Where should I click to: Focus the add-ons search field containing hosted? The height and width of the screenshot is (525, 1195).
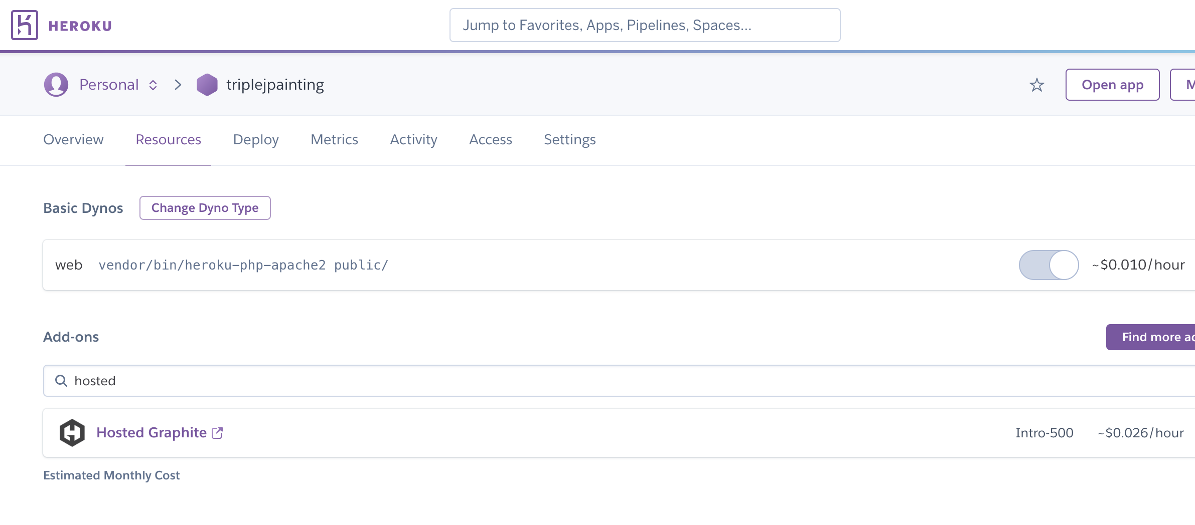[602, 381]
